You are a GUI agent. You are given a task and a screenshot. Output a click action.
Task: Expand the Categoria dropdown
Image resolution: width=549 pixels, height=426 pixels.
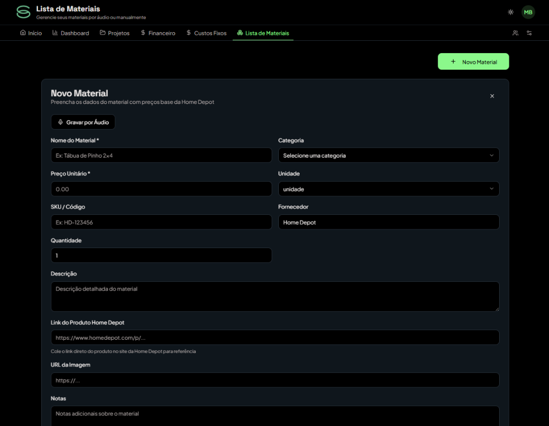pyautogui.click(x=388, y=155)
